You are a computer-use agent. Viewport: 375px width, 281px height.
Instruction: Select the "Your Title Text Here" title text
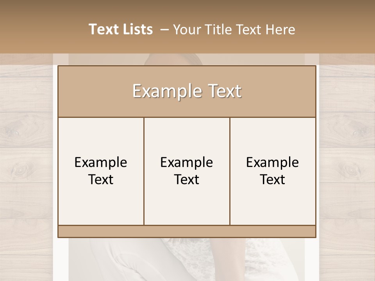pos(234,29)
